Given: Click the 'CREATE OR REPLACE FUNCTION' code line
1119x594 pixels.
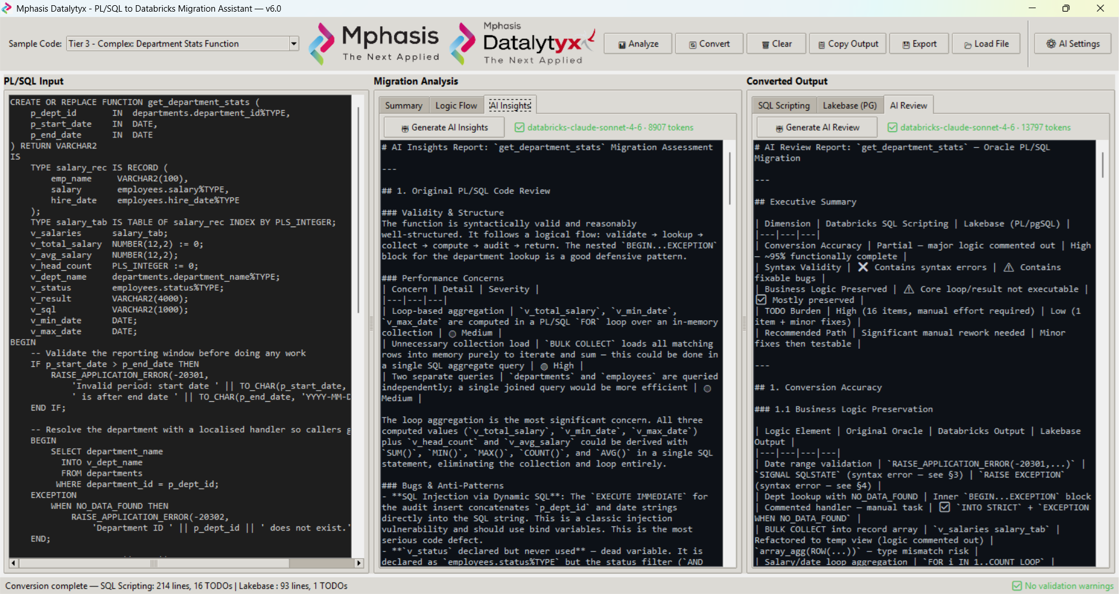Looking at the screenshot, I should [135, 102].
